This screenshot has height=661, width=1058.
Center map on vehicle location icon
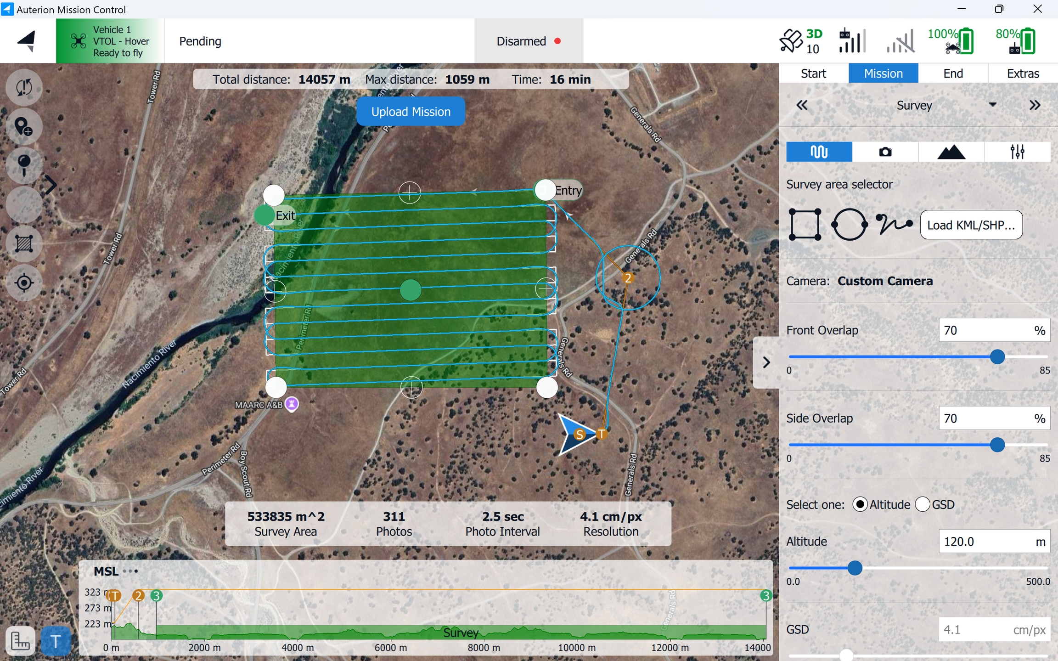coord(24,282)
